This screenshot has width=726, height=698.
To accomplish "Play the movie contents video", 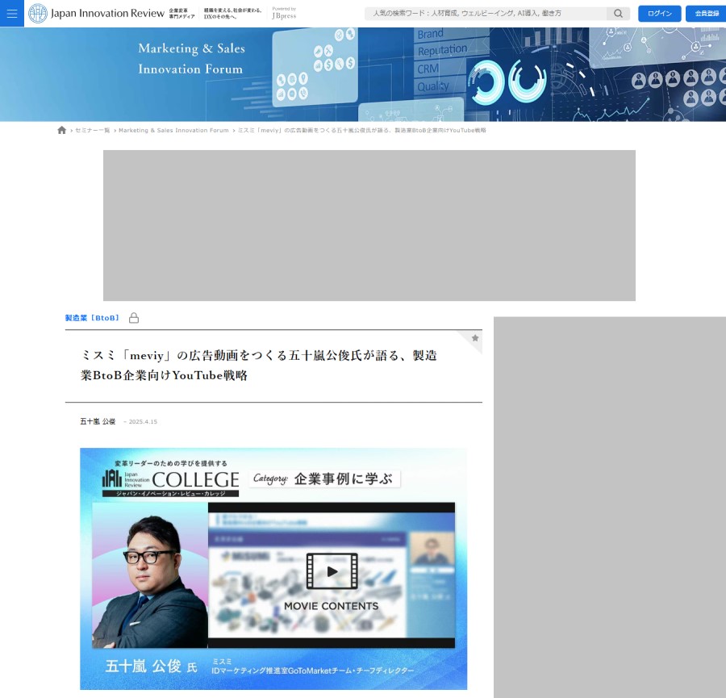I will click(332, 571).
